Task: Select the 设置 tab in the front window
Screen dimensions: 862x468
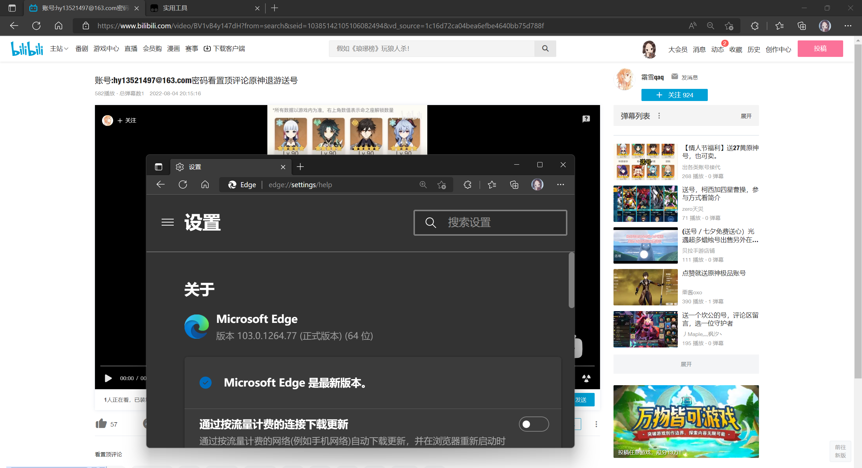Action: coord(231,167)
